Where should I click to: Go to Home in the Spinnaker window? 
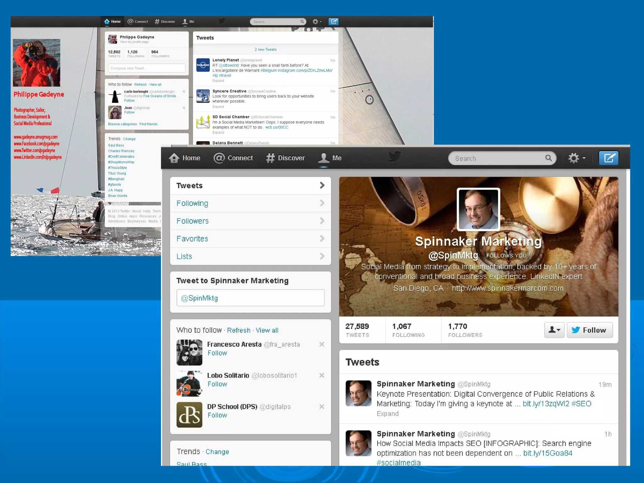(185, 158)
